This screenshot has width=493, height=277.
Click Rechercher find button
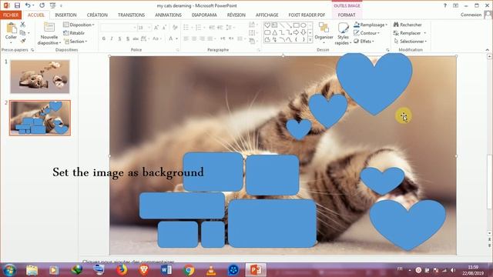pyautogui.click(x=407, y=25)
